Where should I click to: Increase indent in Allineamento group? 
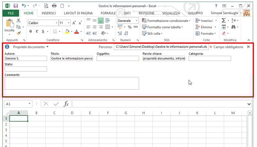pyautogui.click(x=95, y=33)
